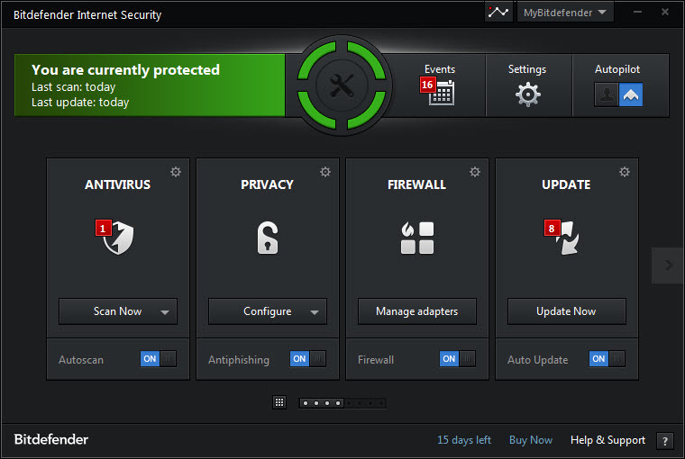
Task: Open the Update arrows icon
Action: (x=568, y=238)
